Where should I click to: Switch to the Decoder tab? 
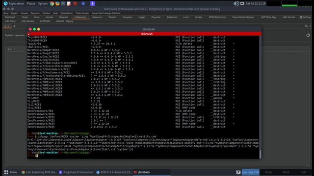(x=112, y=17)
